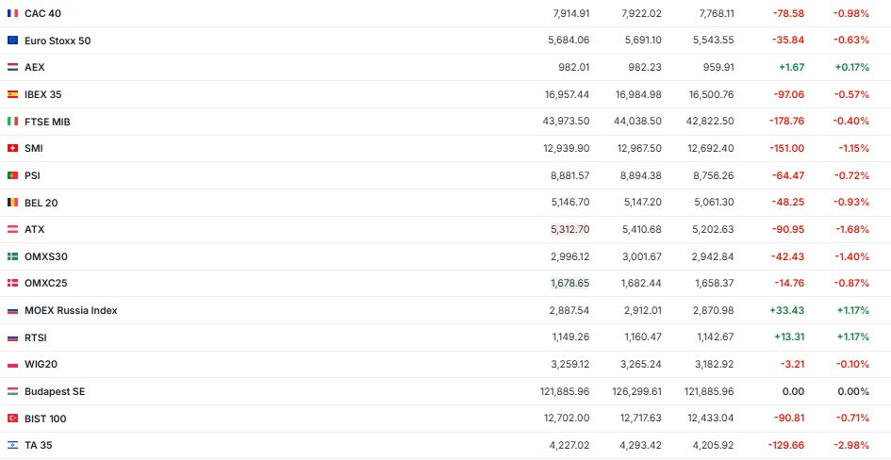
Task: Click the EU flag icon beside Euro Stoxx 50
Action: [12, 41]
